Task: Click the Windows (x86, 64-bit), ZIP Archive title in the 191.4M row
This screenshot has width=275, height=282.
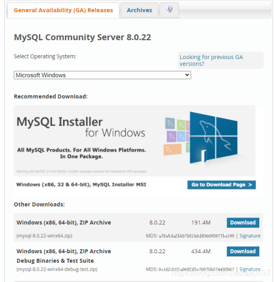Action: (64, 222)
